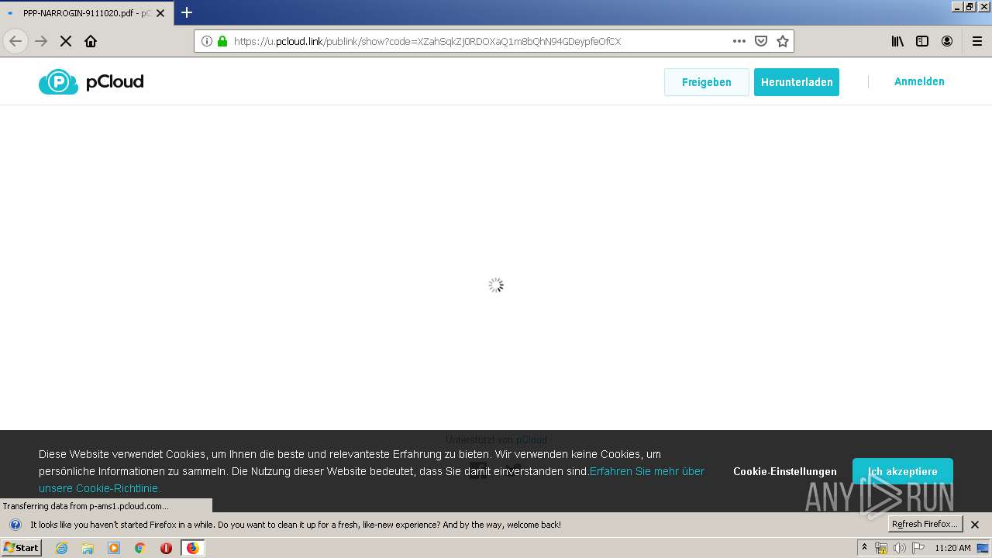Screen dimensions: 992x558
Task: Close the PPP-NARROGIN pdf tab
Action: (x=160, y=13)
